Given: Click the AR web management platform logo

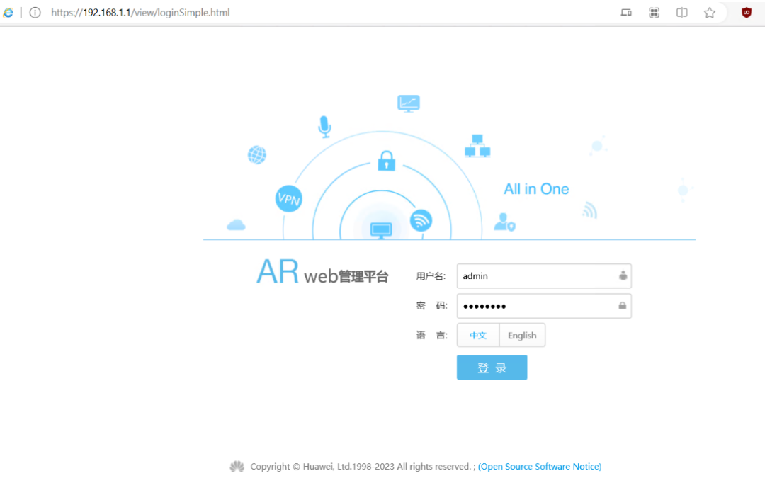Looking at the screenshot, I should coord(322,272).
